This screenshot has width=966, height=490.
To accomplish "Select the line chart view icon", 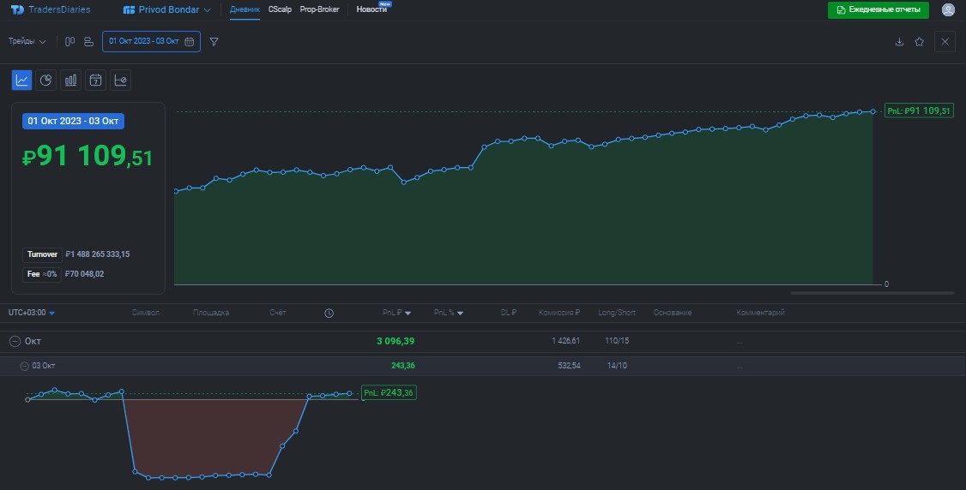I will (21, 80).
